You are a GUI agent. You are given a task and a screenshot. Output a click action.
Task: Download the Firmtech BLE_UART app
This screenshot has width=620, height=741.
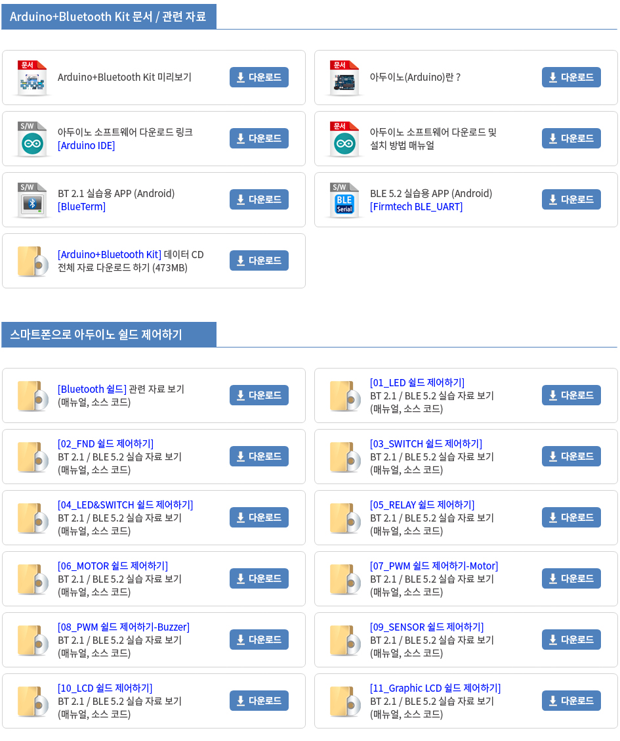pyautogui.click(x=571, y=200)
